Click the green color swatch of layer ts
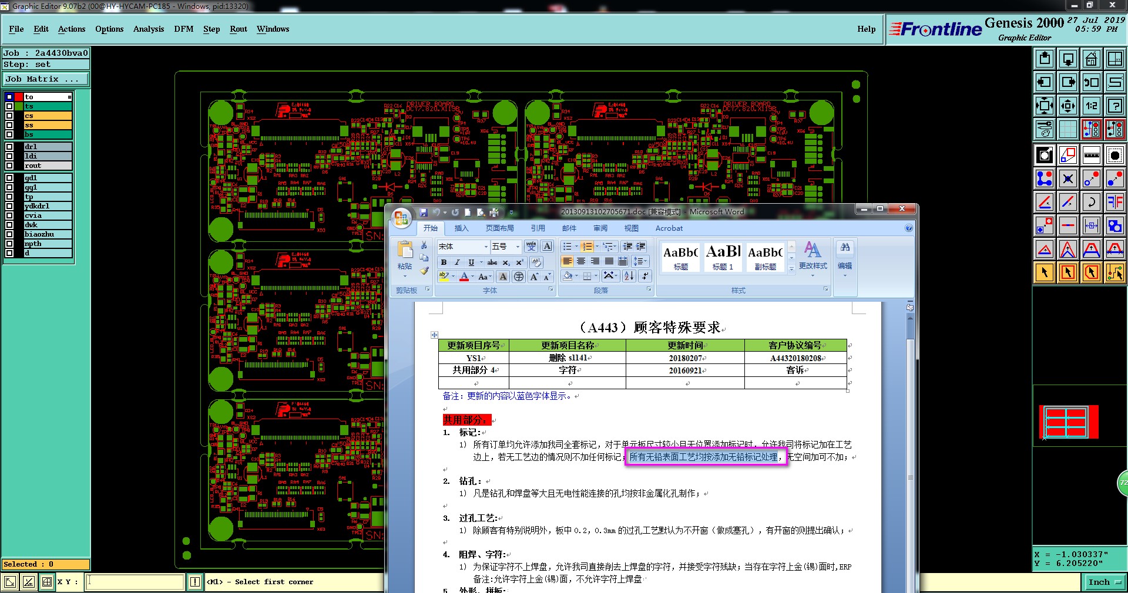Screen dimensions: 1128x593 (19, 106)
